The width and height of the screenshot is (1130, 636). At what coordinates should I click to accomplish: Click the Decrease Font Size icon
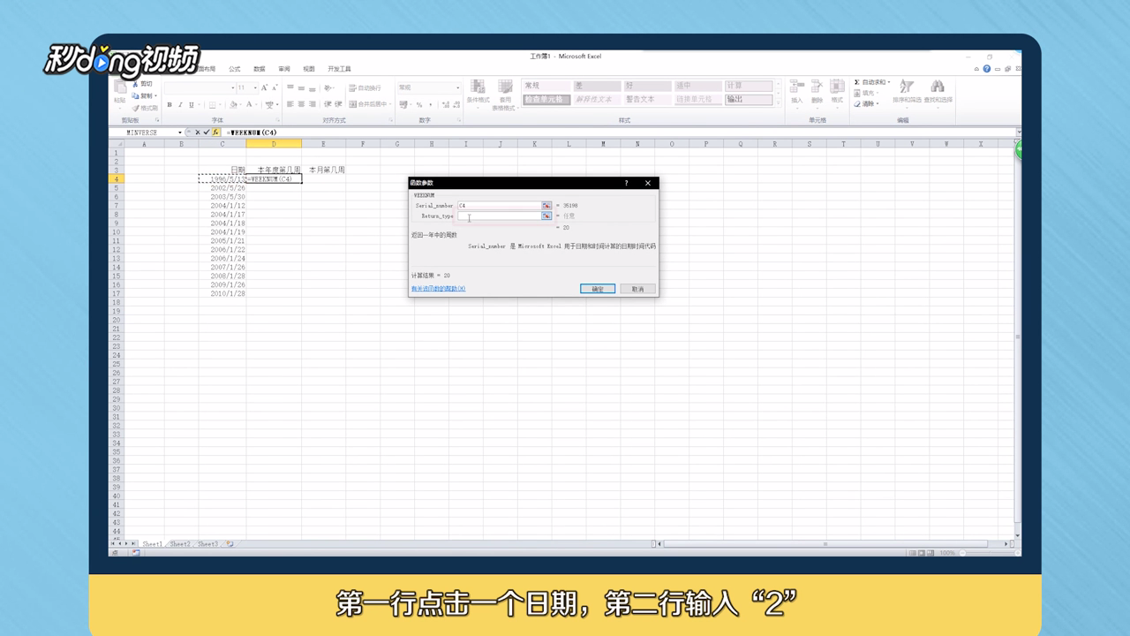pos(275,87)
